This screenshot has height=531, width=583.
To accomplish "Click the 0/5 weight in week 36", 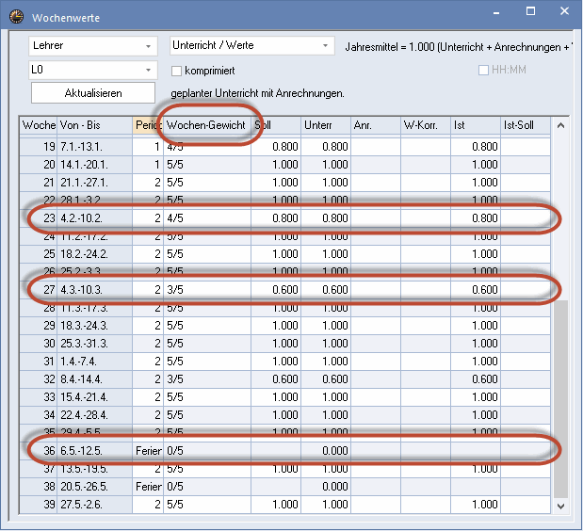I will tap(207, 451).
